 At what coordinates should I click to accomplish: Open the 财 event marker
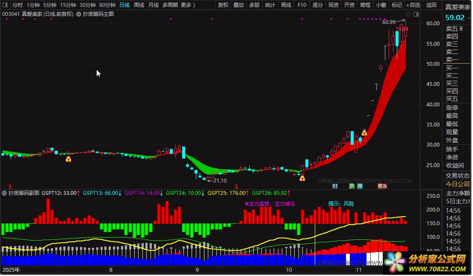pyautogui.click(x=335, y=186)
